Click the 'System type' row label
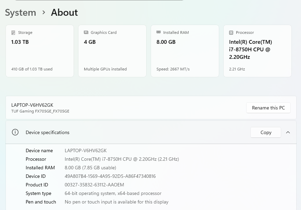This screenshot has width=301, height=210. click(38, 193)
